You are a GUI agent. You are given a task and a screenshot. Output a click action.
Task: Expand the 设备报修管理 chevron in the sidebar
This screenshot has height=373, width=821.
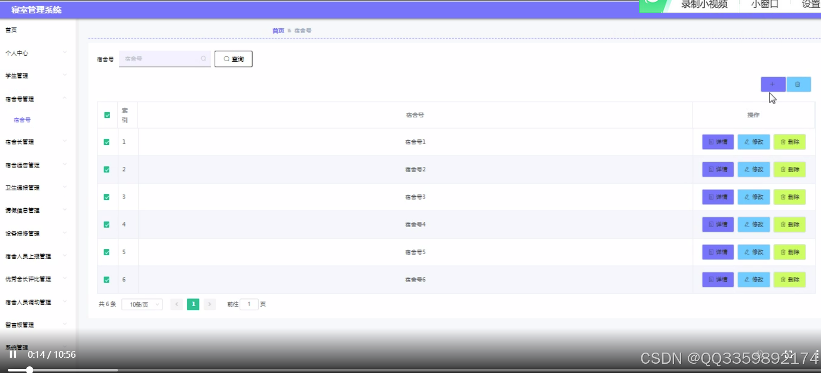(x=65, y=233)
